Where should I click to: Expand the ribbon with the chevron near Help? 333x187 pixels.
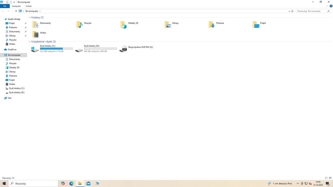coord(327,6)
